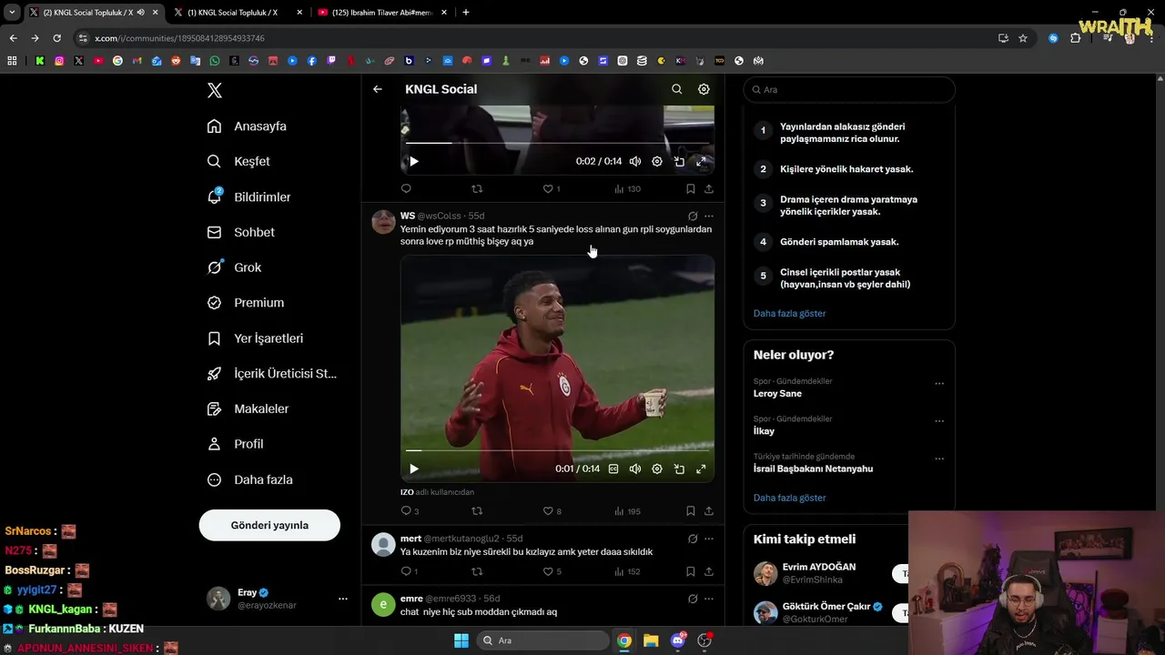Open Yer İşaretleri bookmarks
The height and width of the screenshot is (655, 1165).
point(255,338)
